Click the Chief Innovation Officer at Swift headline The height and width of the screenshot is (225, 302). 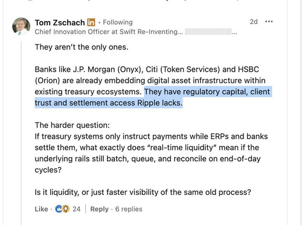pyautogui.click(x=109, y=32)
